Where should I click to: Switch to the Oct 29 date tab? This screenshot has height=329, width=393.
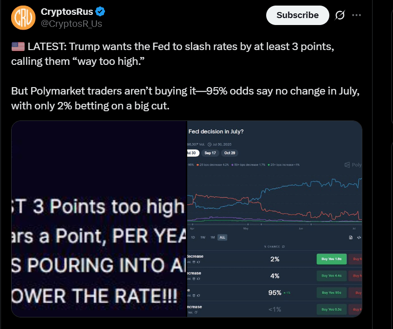(229, 153)
